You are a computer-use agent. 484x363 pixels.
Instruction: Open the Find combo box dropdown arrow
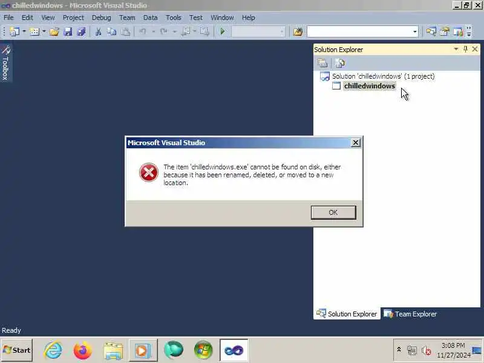[x=415, y=31]
